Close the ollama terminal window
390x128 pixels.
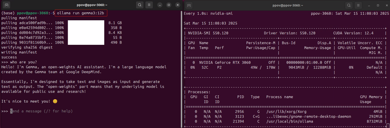tap(177, 5)
